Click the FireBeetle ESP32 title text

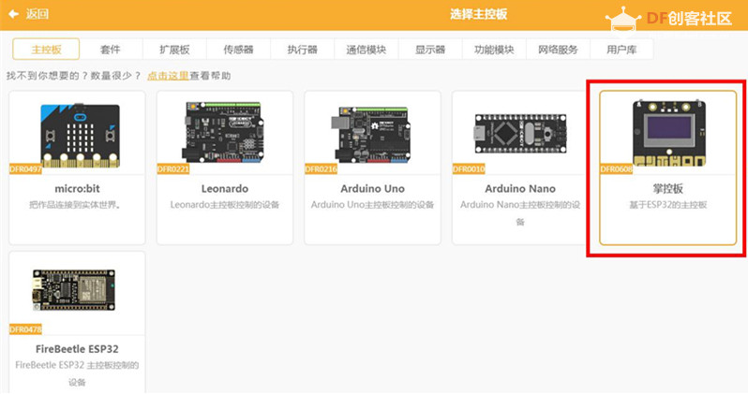point(77,349)
